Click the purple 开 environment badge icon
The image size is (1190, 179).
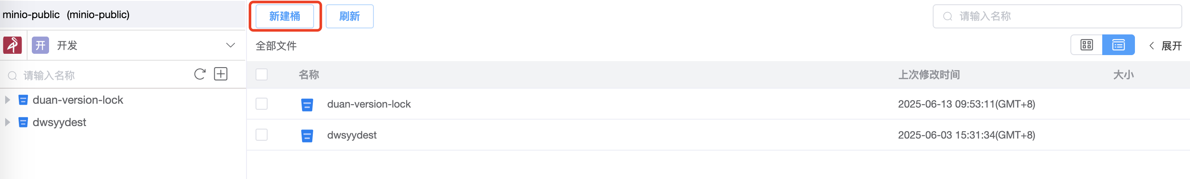pyautogui.click(x=40, y=45)
